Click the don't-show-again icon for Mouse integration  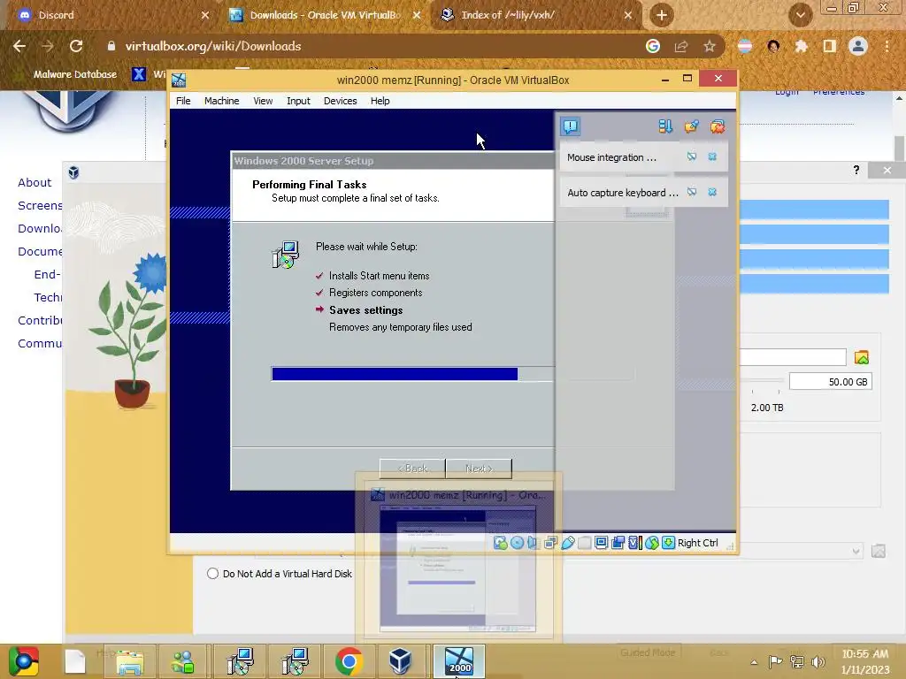(692, 157)
